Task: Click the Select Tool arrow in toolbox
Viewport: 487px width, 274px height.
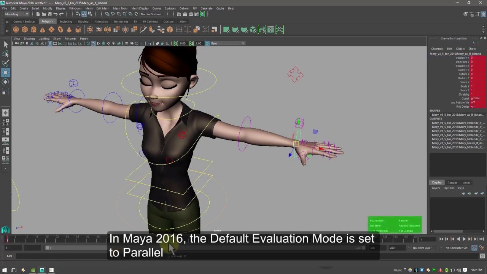Action: point(6,45)
